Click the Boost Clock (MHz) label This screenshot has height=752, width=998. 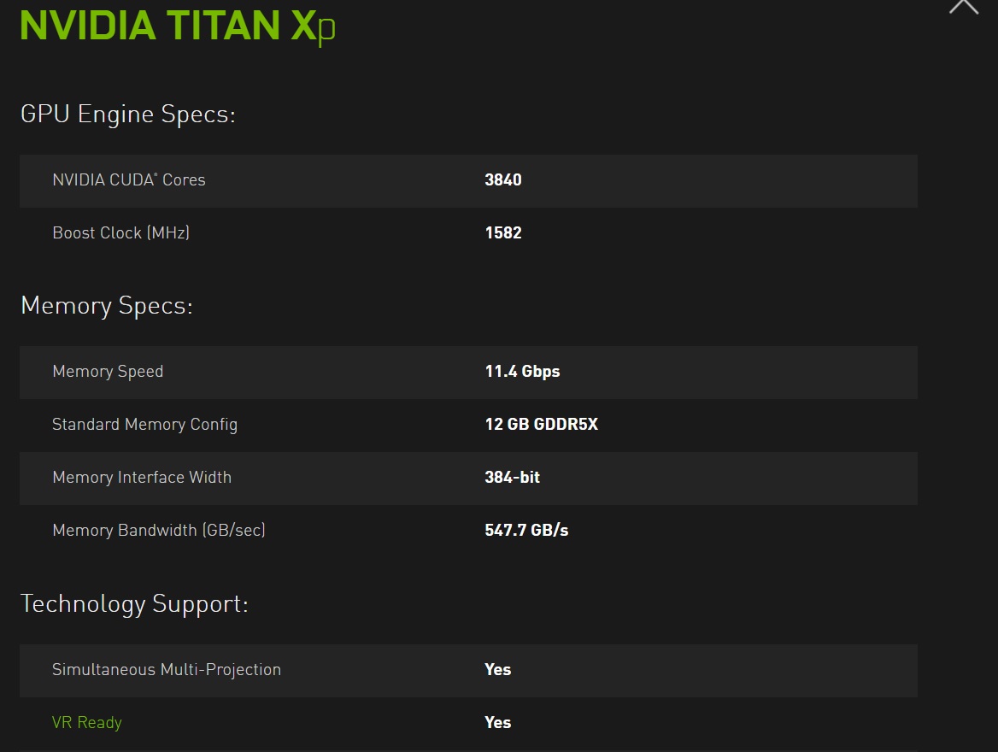(120, 232)
